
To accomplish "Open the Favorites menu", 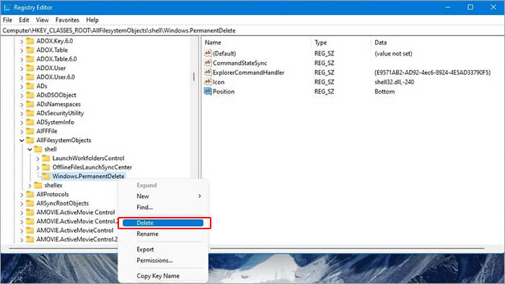I will pos(67,20).
